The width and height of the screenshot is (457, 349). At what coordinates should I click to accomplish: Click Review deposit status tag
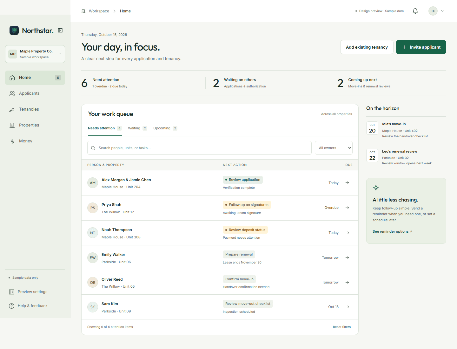[x=245, y=230]
